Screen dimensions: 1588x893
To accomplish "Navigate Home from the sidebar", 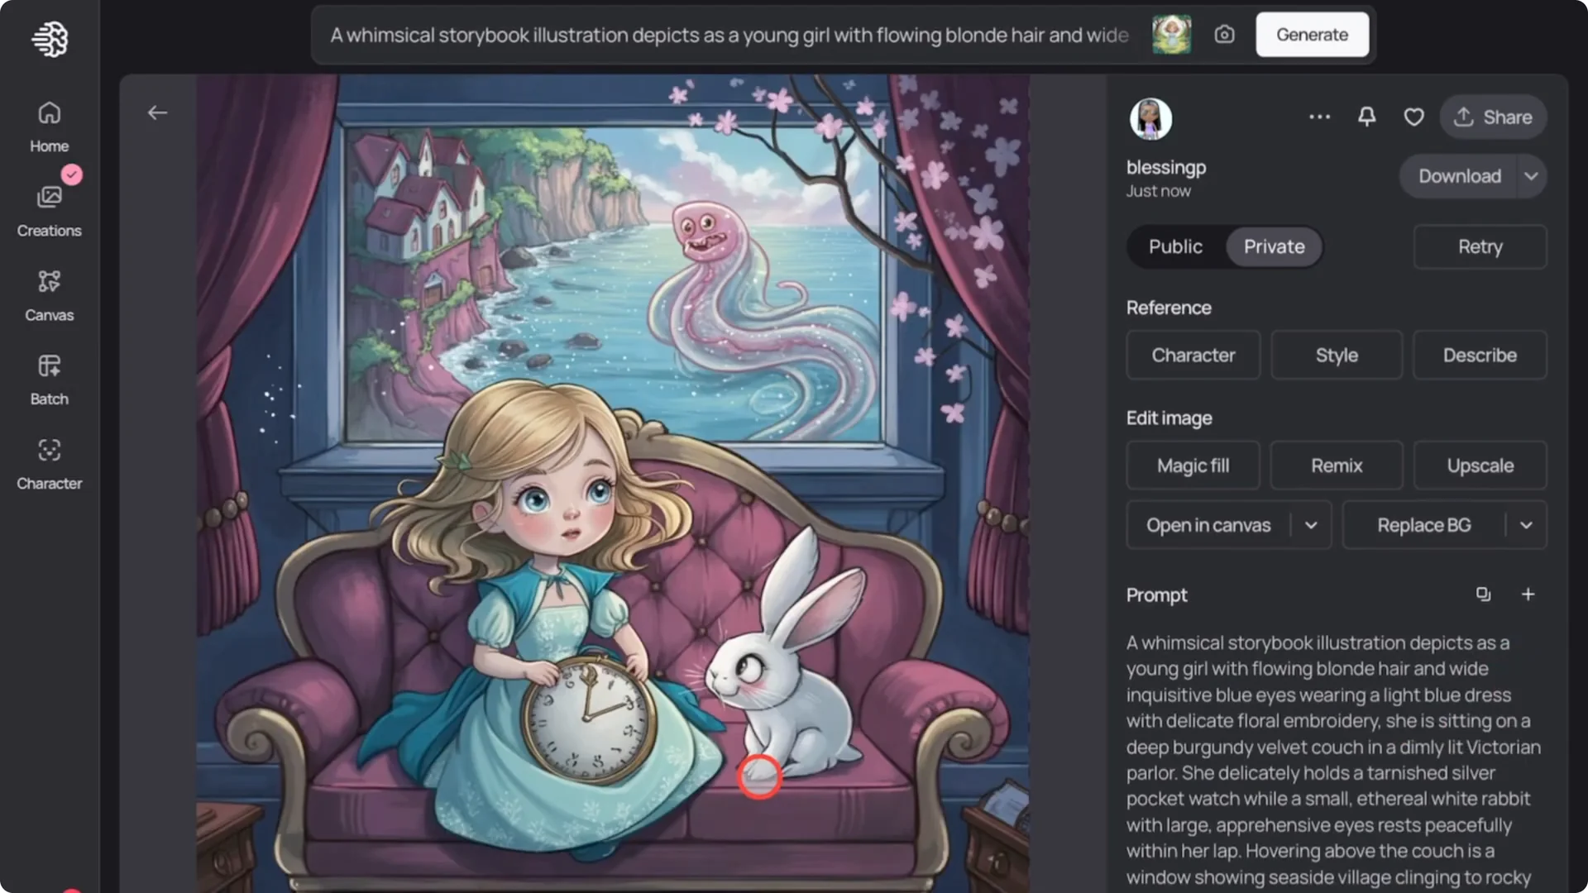I will [49, 124].
